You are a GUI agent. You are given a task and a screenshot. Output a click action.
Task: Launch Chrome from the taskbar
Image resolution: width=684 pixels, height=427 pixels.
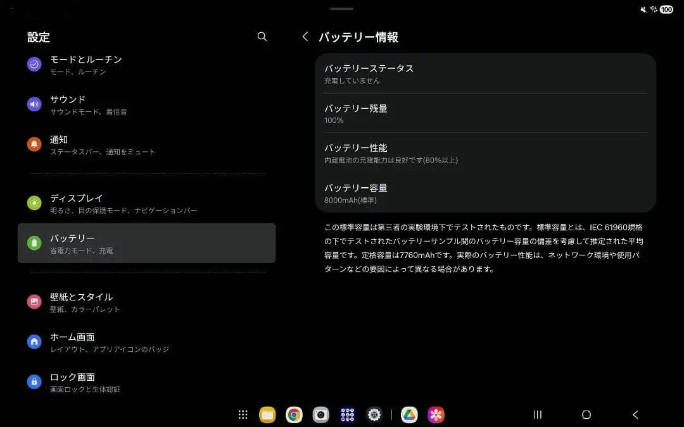(294, 414)
